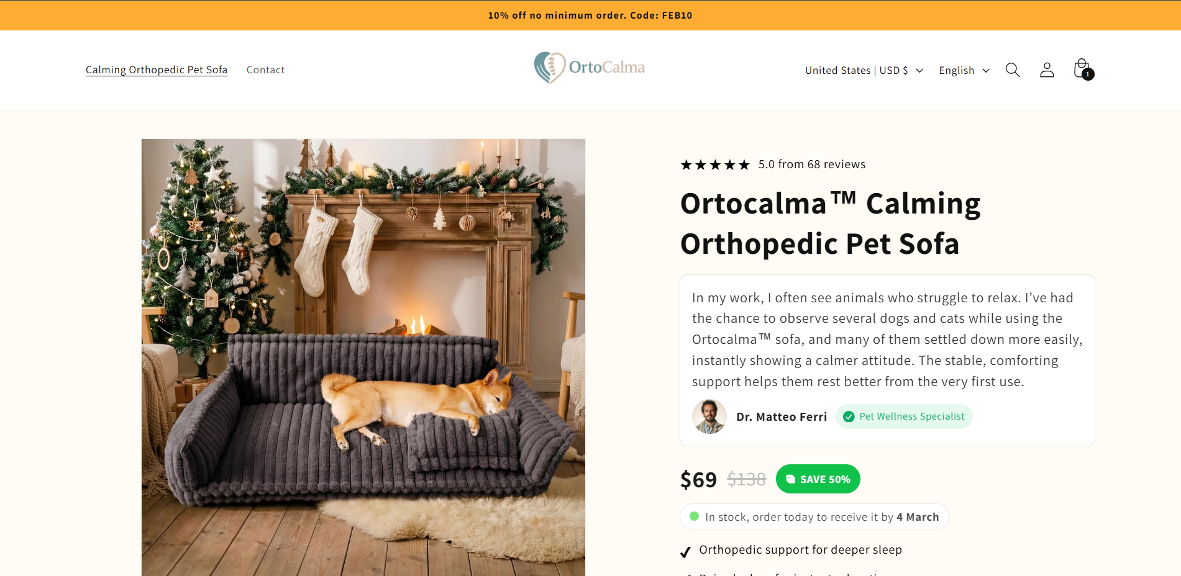Open the search magnifier icon
Viewport: 1181px width, 576px height.
(1013, 70)
